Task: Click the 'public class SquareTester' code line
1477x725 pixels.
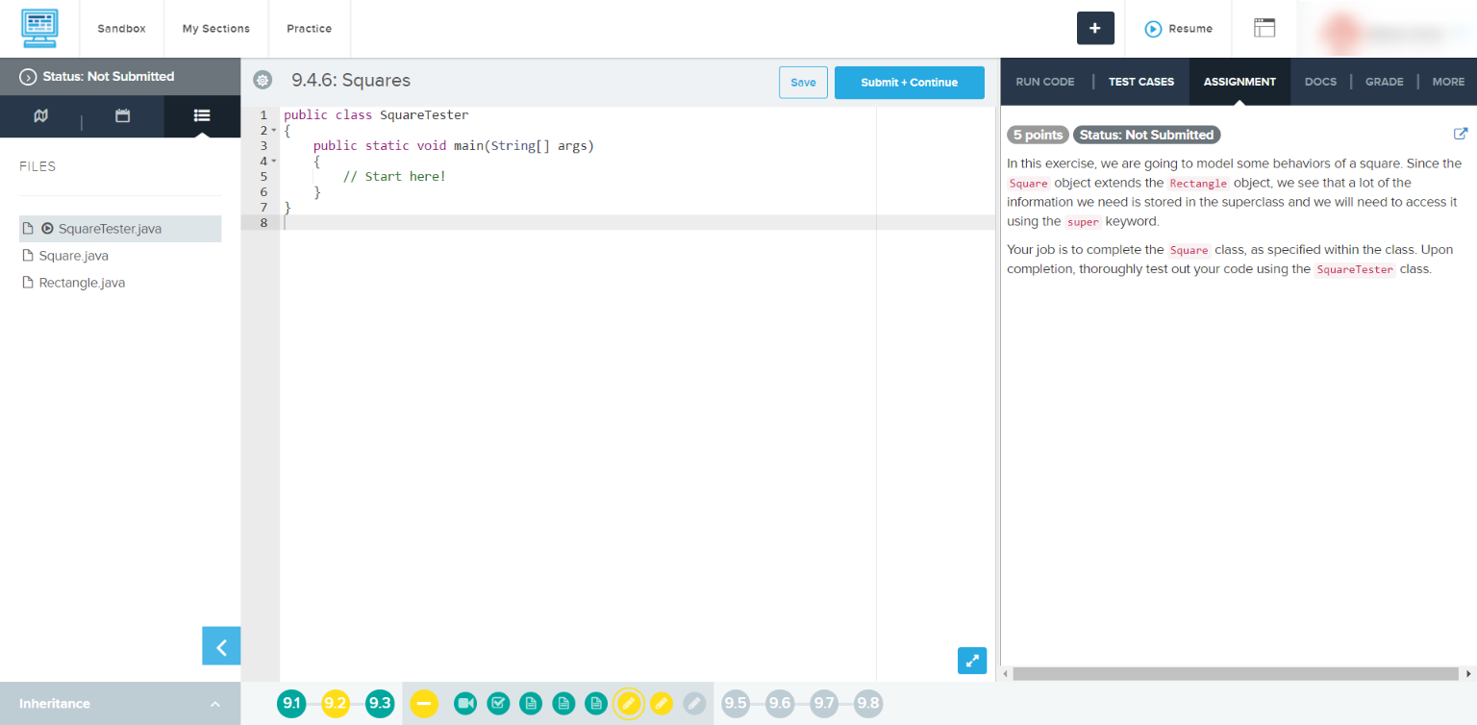Action: pyautogui.click(x=376, y=115)
